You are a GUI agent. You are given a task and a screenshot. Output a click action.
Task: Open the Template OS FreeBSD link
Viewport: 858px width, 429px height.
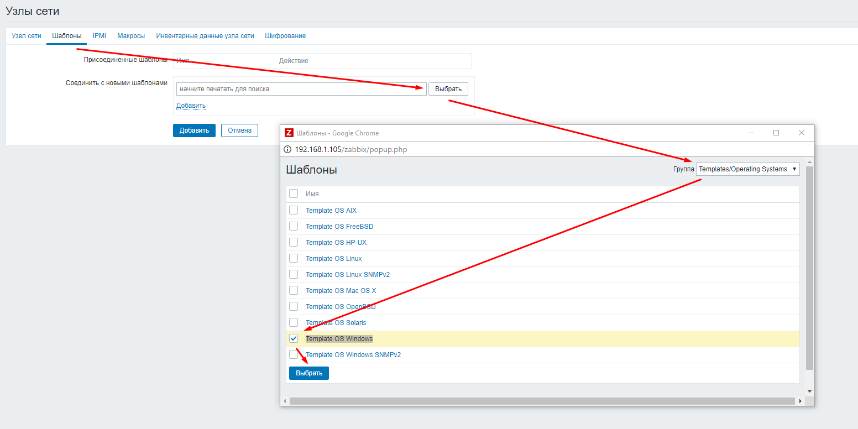[x=339, y=227]
